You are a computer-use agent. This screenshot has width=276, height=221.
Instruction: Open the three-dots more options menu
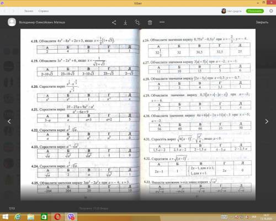click(x=162, y=22)
